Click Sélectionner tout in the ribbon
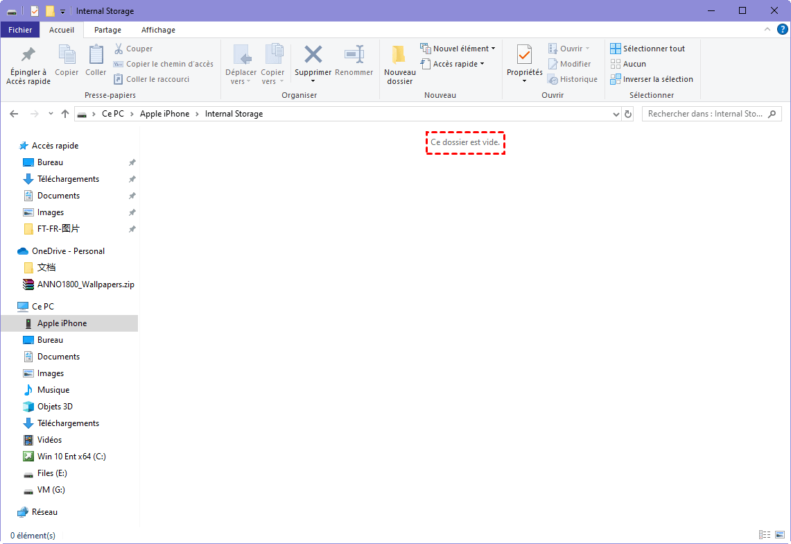 pyautogui.click(x=647, y=49)
